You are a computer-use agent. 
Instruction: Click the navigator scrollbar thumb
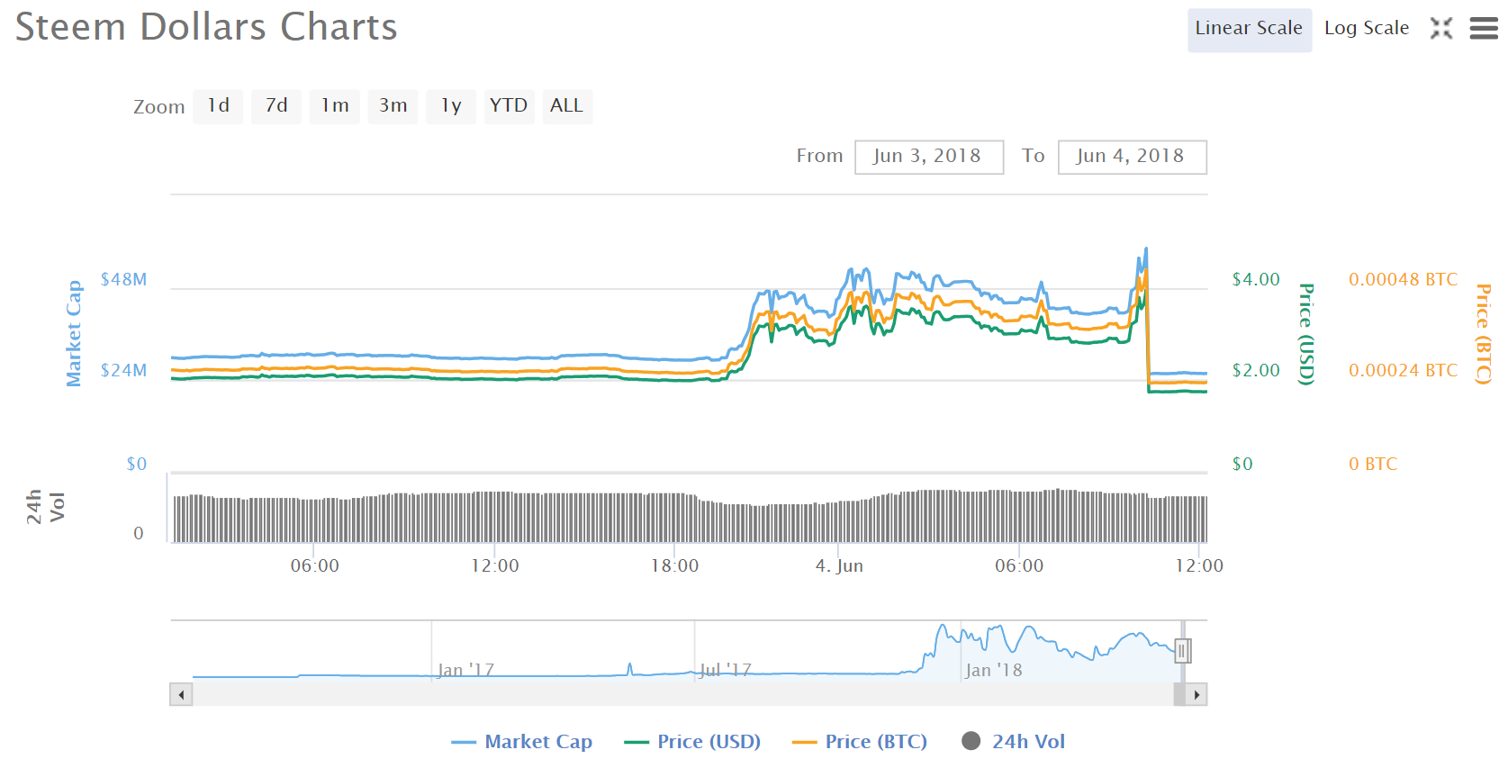[x=1179, y=694]
